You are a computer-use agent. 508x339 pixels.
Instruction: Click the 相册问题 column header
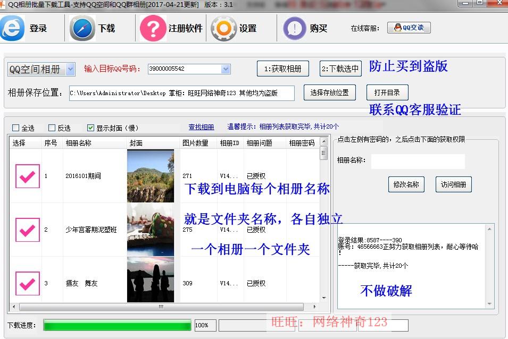[x=265, y=143]
